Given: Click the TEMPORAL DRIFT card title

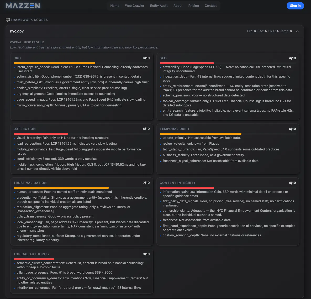Looking at the screenshot, I should 175,129.
